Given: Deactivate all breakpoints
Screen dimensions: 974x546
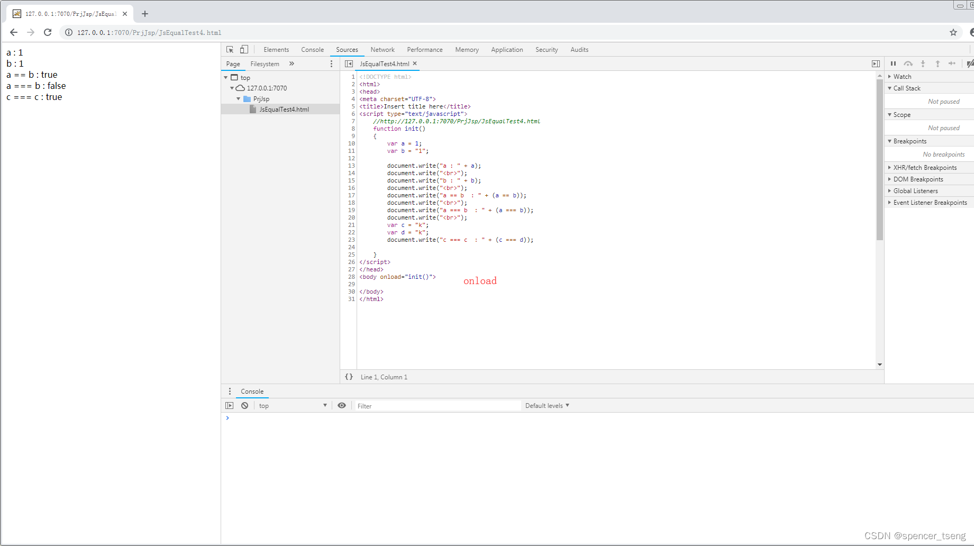Looking at the screenshot, I should [x=970, y=63].
